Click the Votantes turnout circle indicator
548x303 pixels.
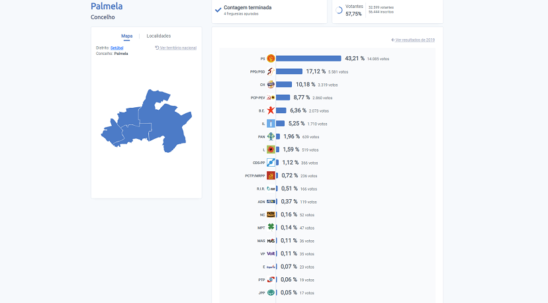(x=340, y=11)
